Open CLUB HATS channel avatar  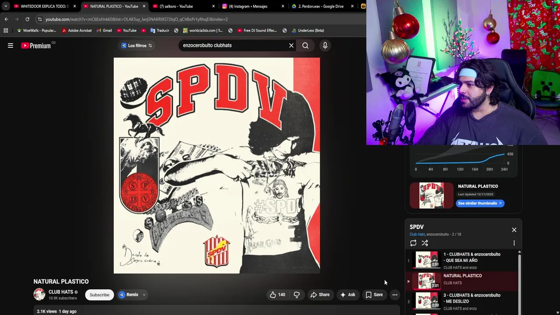pos(39,294)
